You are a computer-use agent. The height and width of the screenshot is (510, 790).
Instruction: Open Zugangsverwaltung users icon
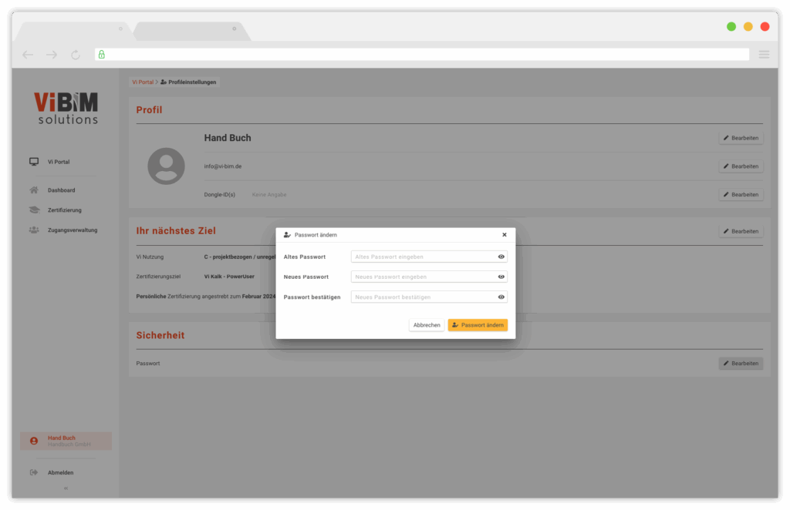click(34, 230)
